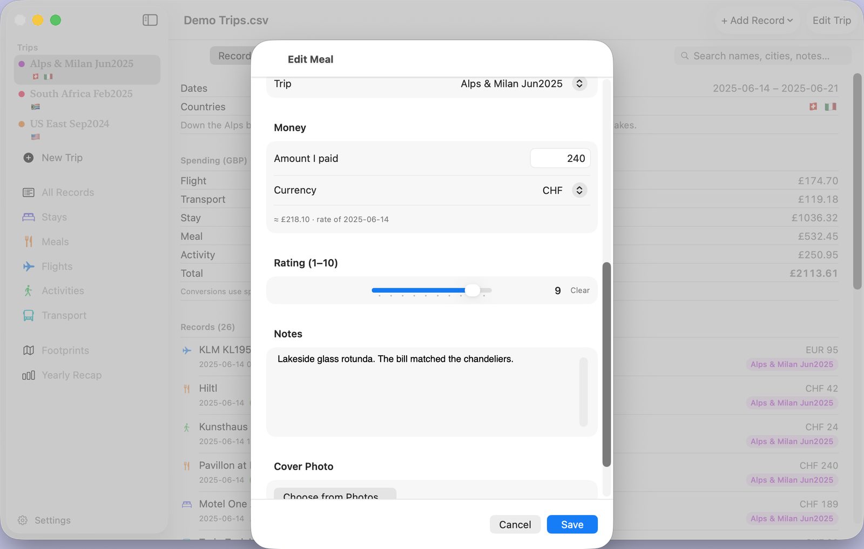864x549 pixels.
Task: Click Choose from Photos button
Action: [x=335, y=493]
